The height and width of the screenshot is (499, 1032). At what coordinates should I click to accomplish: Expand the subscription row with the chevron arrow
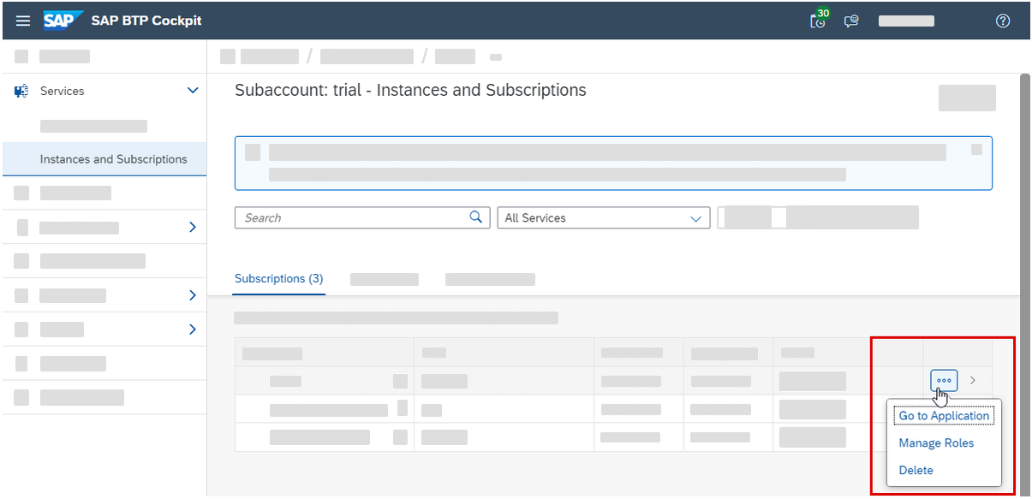[x=972, y=380]
